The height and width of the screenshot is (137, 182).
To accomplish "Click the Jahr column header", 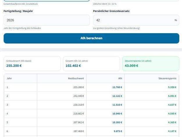I will [9, 78].
